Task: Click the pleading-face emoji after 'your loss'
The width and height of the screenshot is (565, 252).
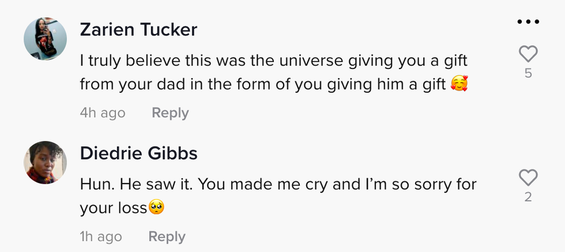Action: click(157, 207)
